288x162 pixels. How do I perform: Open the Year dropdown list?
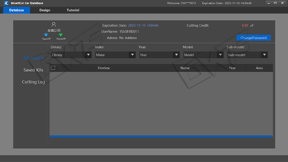pyautogui.click(x=159, y=55)
